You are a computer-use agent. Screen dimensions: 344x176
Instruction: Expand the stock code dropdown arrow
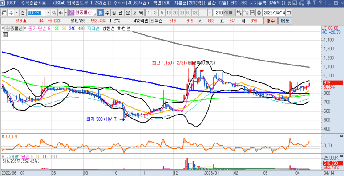49,12
